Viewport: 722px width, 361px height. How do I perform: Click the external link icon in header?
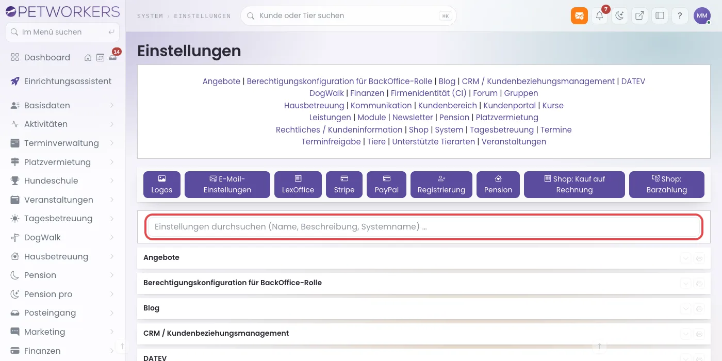pos(639,15)
